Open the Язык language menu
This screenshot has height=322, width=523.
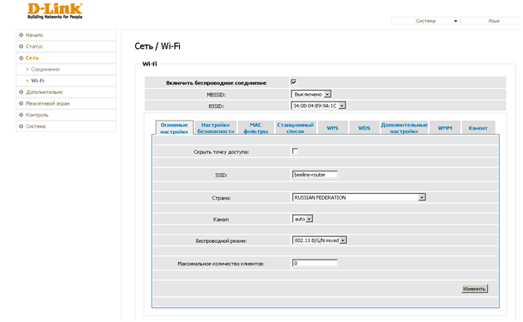click(491, 21)
